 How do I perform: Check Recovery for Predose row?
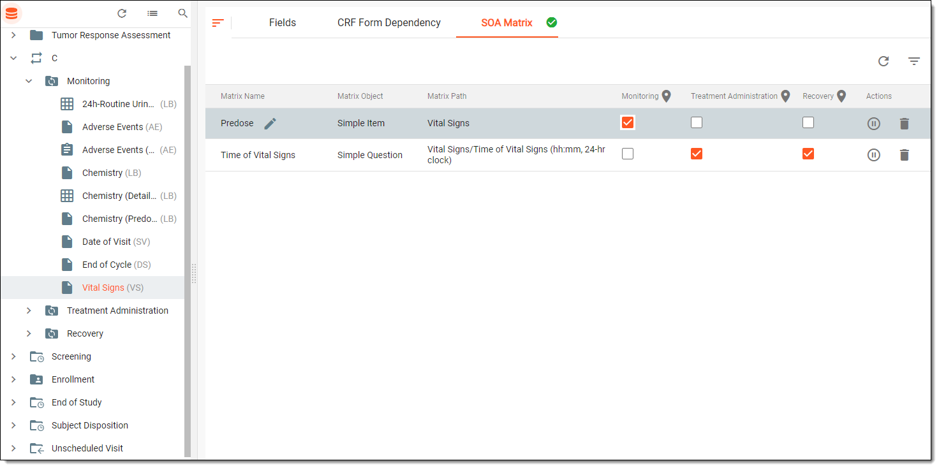coord(808,122)
